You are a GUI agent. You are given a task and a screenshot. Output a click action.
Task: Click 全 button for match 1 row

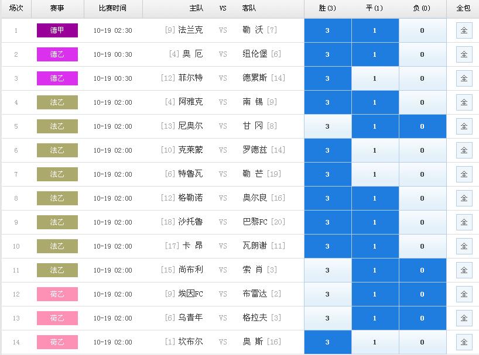(x=464, y=30)
